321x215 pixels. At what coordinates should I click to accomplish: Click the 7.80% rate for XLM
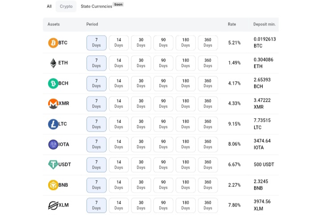click(235, 205)
